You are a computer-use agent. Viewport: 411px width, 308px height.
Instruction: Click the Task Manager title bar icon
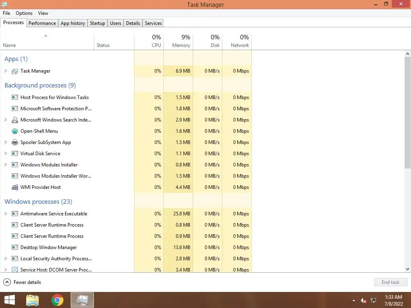[4, 4]
